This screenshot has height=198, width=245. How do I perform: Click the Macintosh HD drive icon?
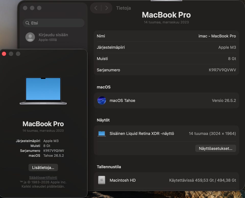[102, 180]
